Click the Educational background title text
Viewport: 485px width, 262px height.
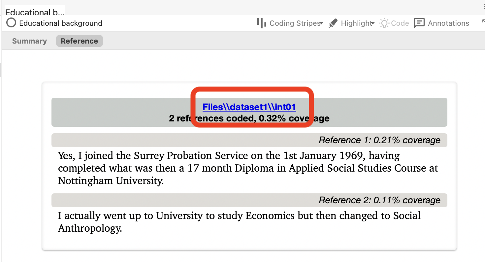coord(61,23)
